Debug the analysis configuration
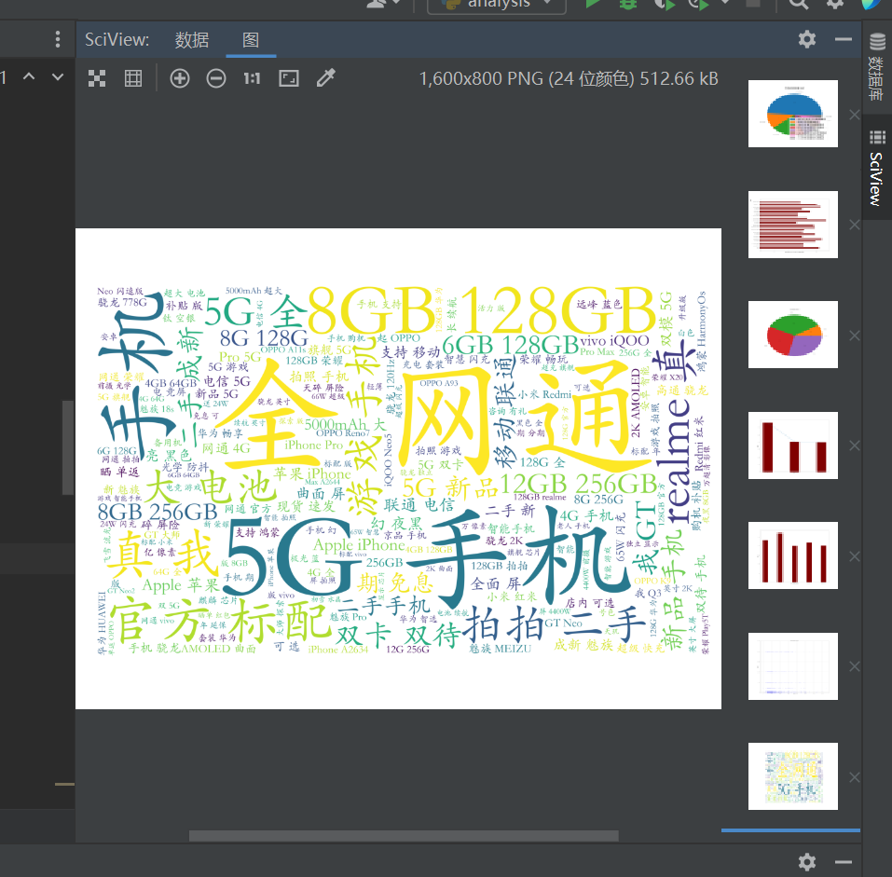Image resolution: width=892 pixels, height=877 pixels. 628,4
